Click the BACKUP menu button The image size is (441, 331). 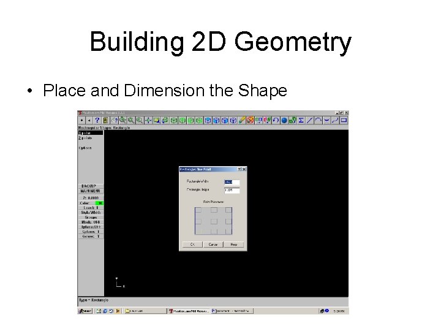(91, 186)
